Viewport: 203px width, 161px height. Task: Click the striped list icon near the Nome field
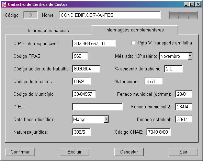(x=183, y=15)
